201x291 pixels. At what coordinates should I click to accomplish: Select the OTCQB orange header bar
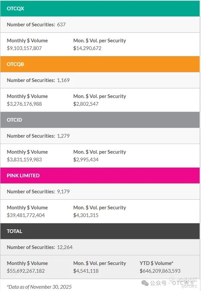click(100, 64)
